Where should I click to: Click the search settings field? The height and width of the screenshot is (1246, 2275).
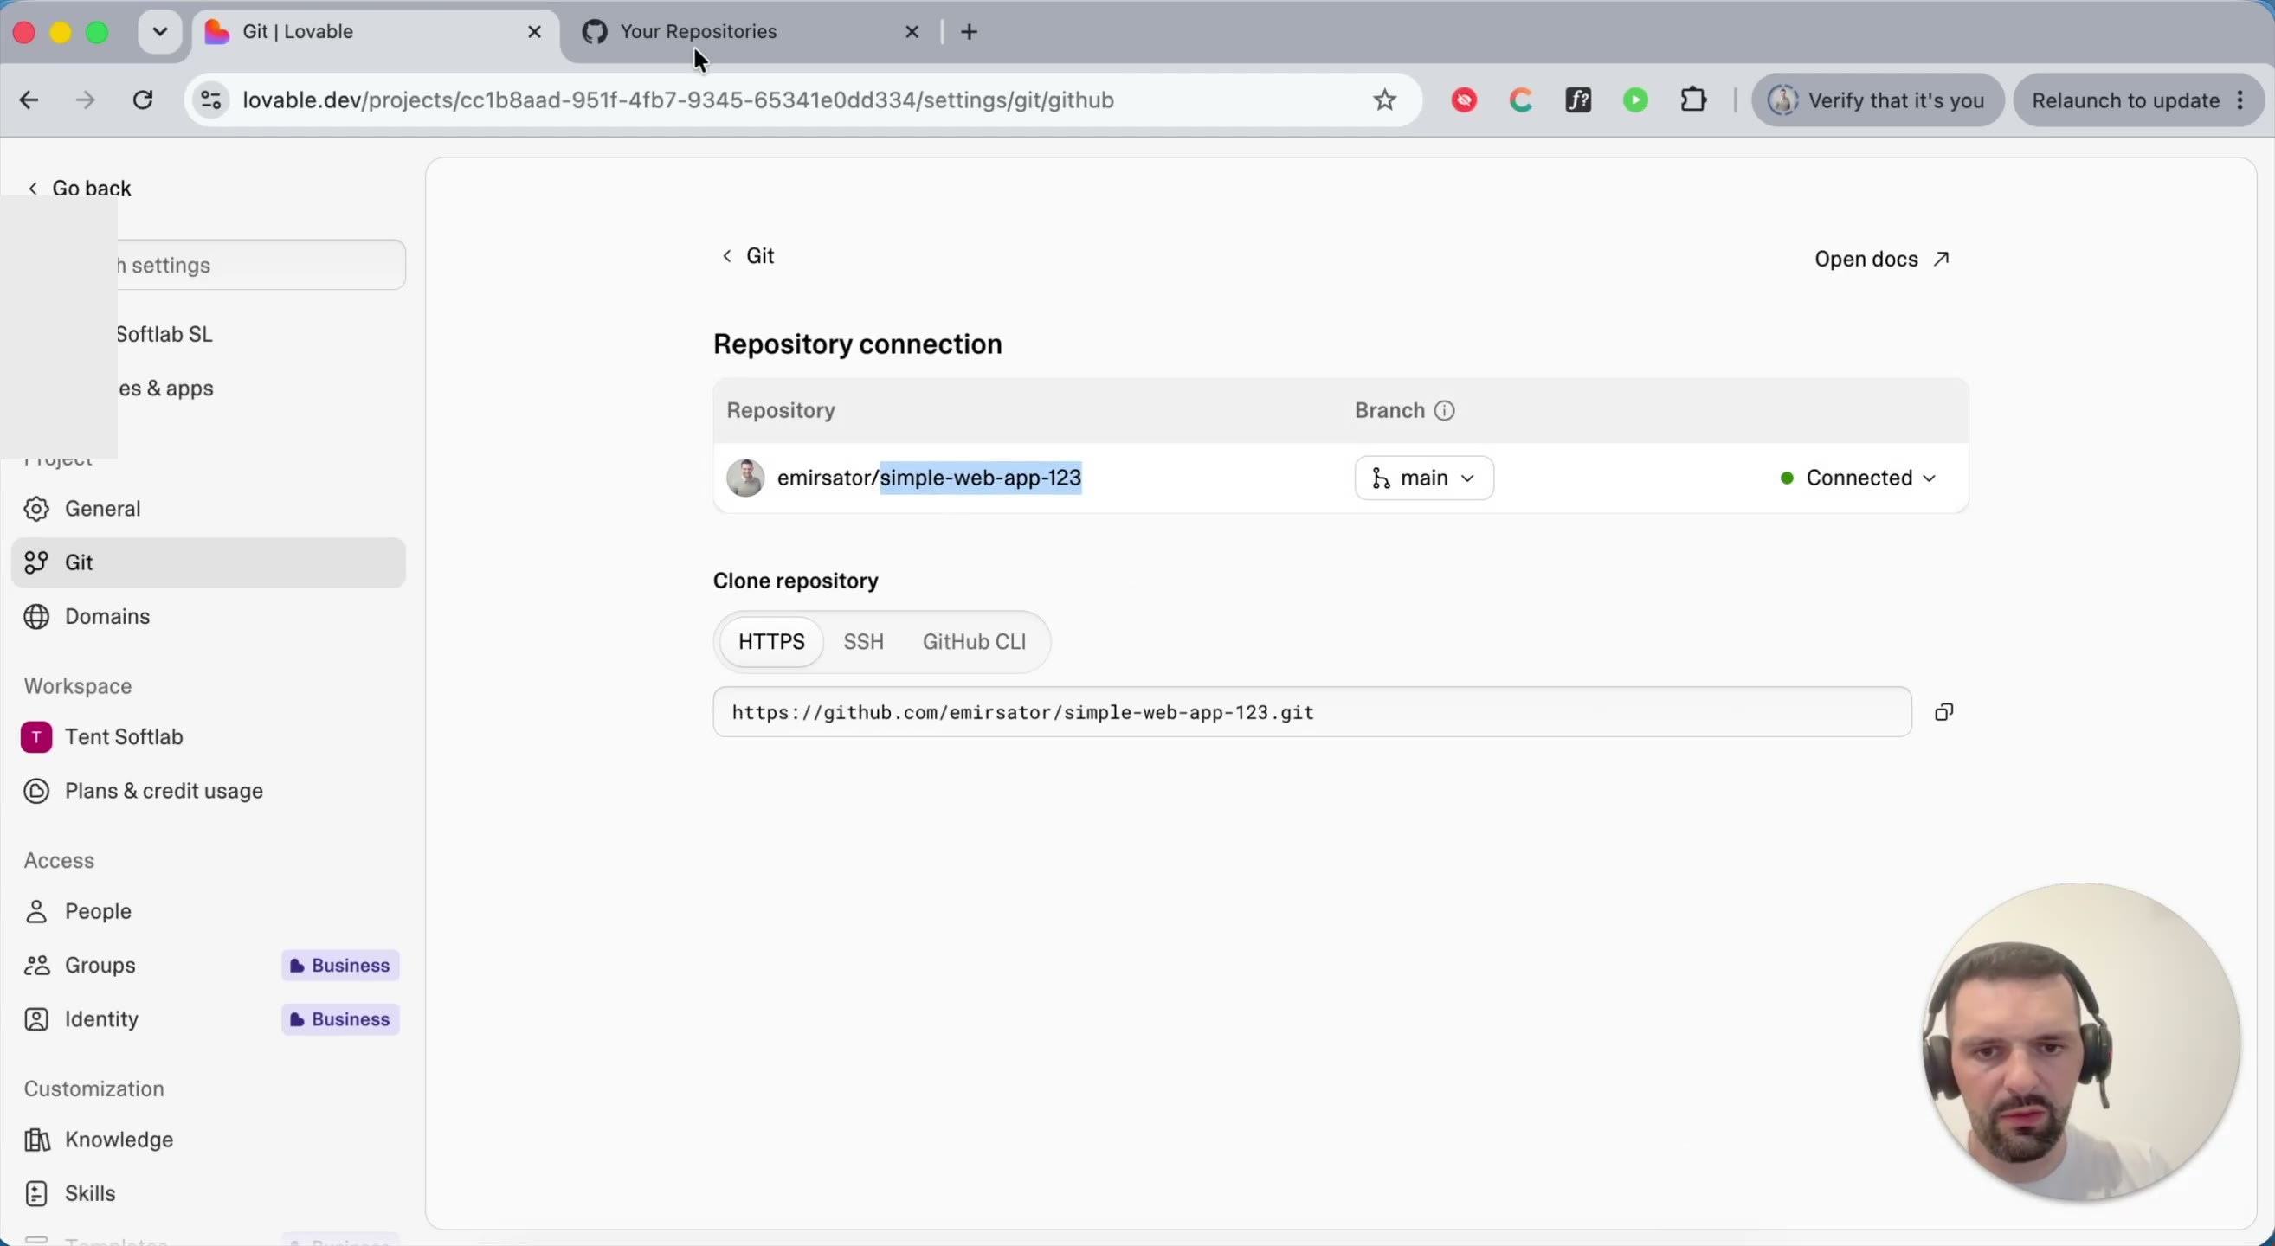(x=261, y=265)
